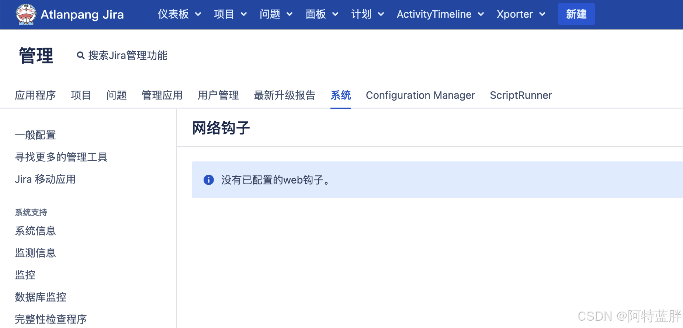Screen dimensions: 683x328
Task: Expand the 面板 dropdown menu
Action: point(322,14)
